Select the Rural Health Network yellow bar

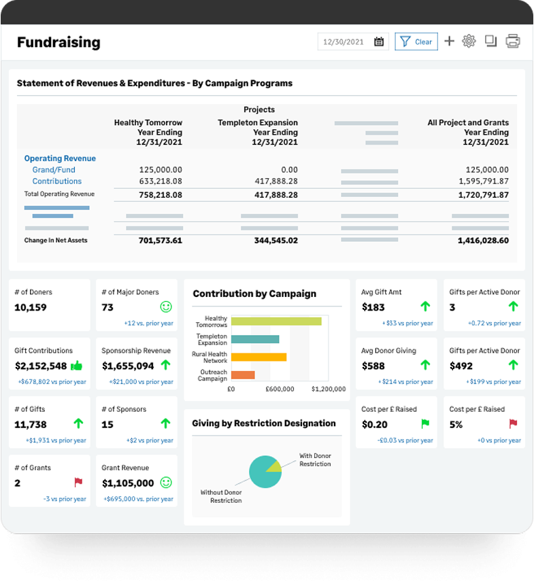coord(259,357)
